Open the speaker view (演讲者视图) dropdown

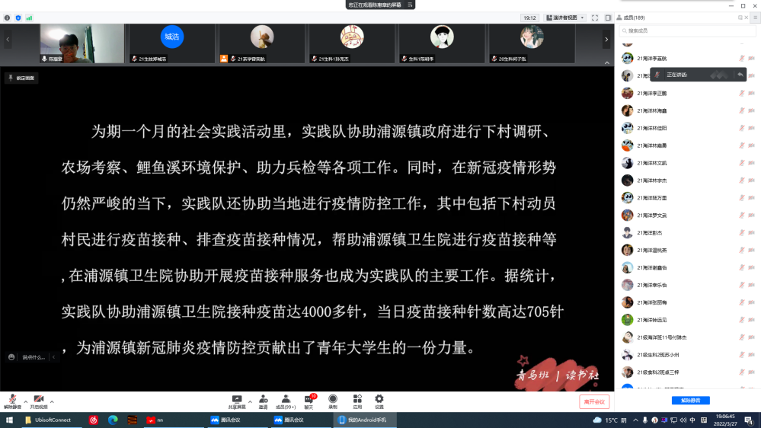click(564, 18)
